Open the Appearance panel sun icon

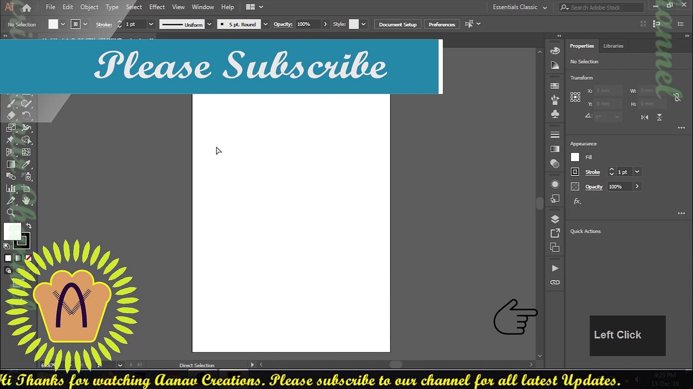[555, 184]
